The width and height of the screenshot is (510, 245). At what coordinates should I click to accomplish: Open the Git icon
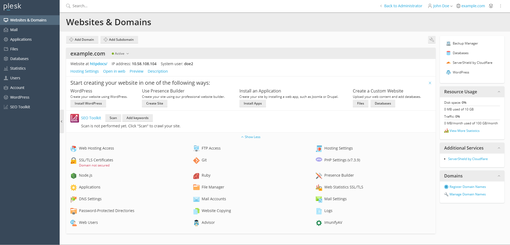point(196,160)
